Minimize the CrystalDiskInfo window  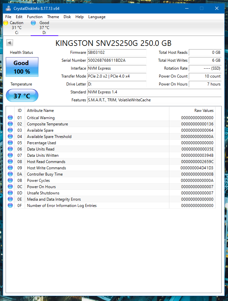[187, 9]
